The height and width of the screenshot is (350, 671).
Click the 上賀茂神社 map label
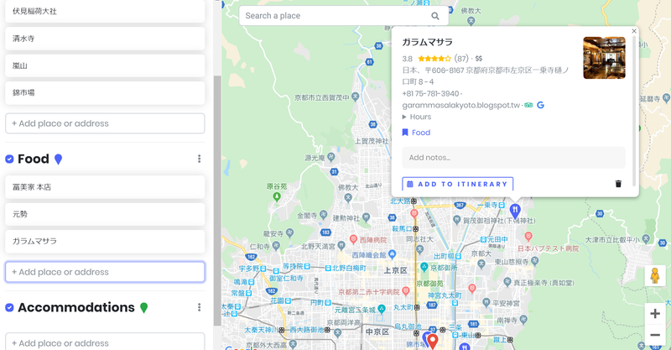[x=372, y=141]
